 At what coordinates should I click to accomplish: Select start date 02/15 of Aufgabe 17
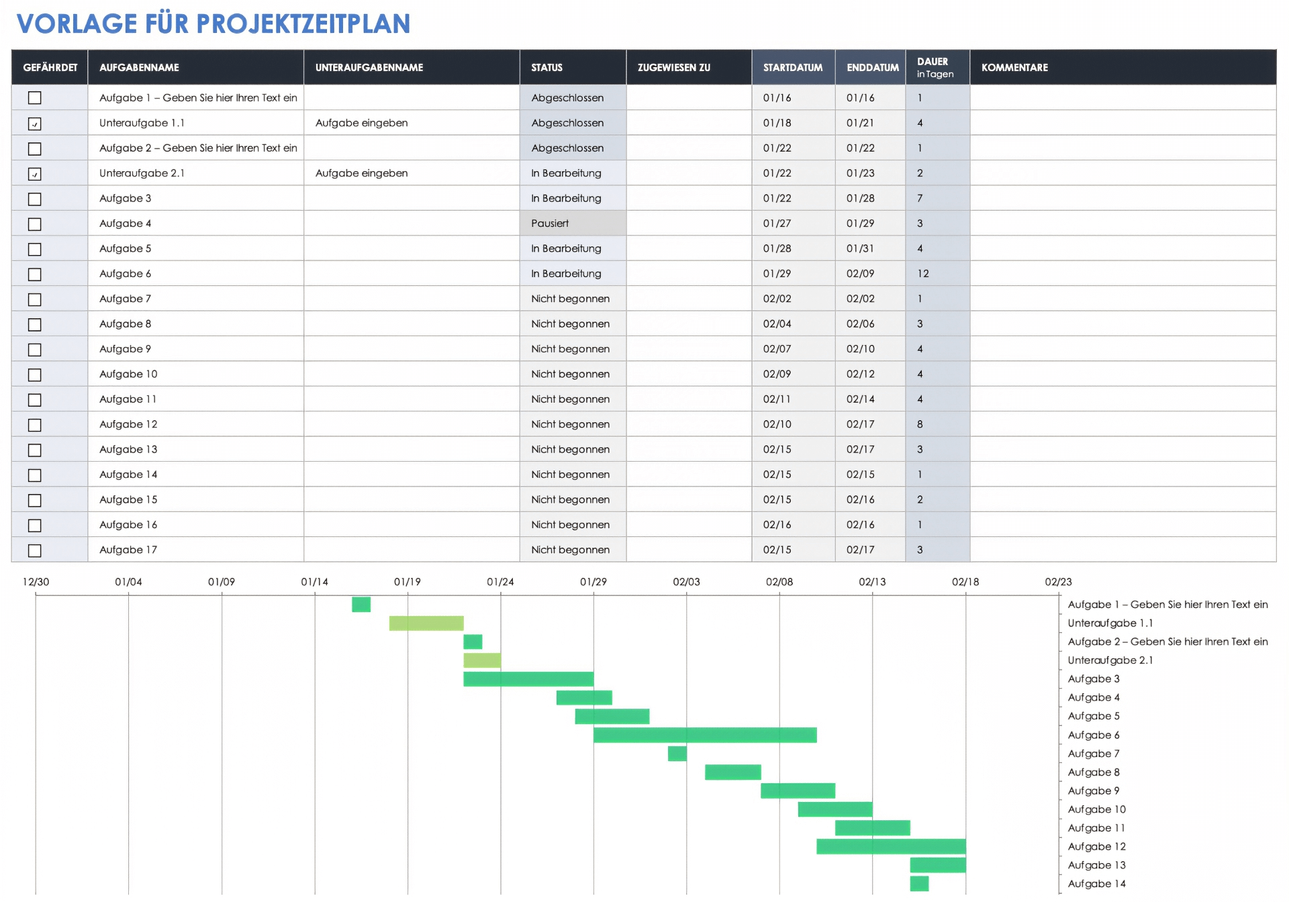coord(794,550)
